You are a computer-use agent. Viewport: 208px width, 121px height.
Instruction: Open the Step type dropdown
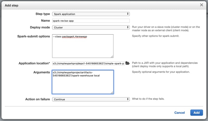click(x=91, y=14)
